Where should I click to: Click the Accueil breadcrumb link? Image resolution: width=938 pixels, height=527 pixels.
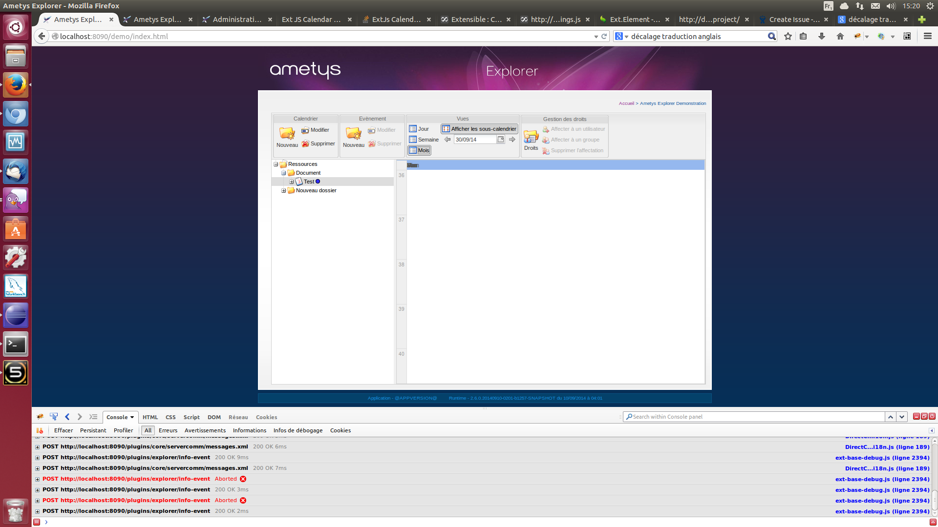[626, 103]
